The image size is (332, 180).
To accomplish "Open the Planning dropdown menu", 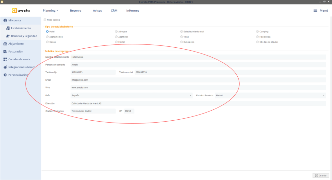I will [x=50, y=11].
